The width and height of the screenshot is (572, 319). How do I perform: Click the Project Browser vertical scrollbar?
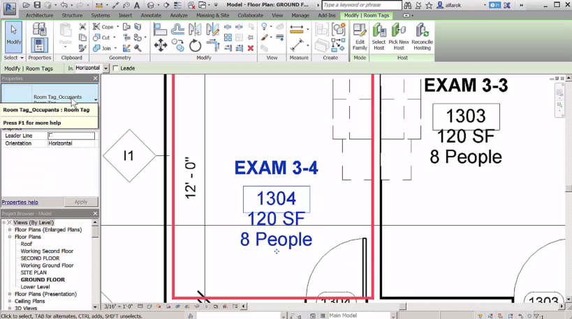click(95, 265)
